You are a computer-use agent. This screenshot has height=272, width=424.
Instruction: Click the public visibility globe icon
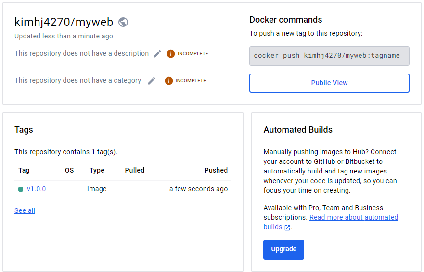point(123,22)
